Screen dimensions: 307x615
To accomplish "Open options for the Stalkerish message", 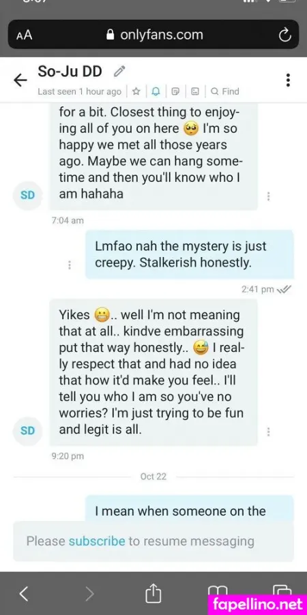I will coord(70,265).
